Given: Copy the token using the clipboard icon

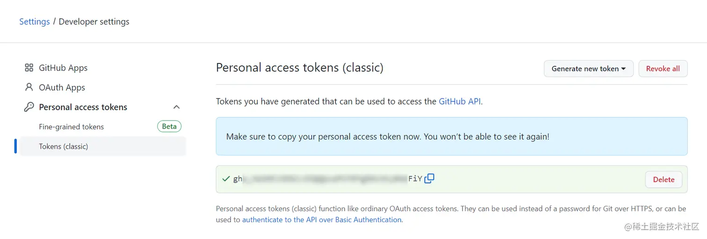Looking at the screenshot, I should 429,178.
